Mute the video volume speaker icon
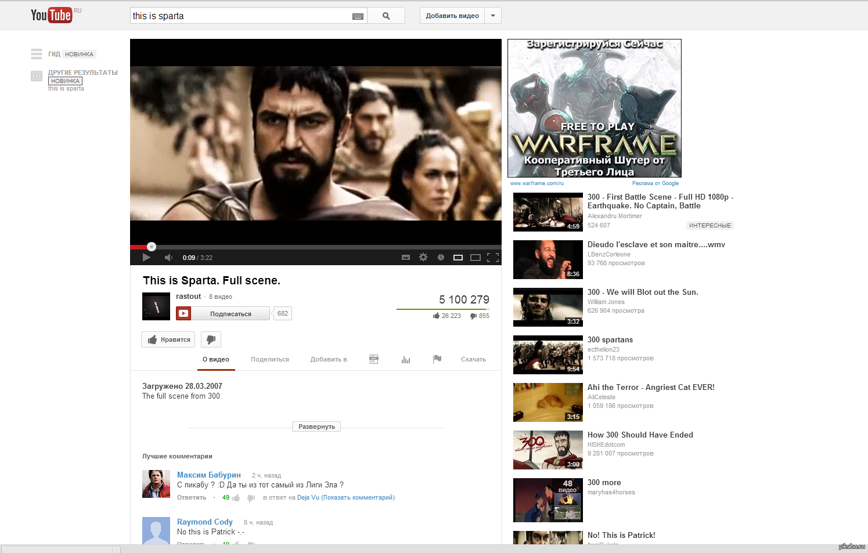Screen dimensions: 868x553 click(168, 258)
